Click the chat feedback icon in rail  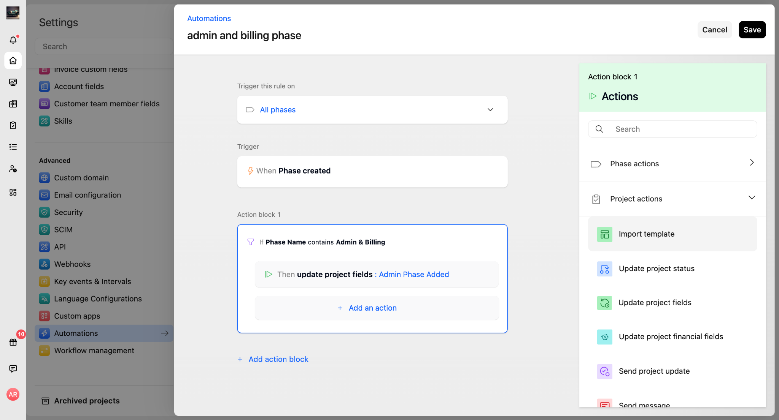tap(13, 369)
